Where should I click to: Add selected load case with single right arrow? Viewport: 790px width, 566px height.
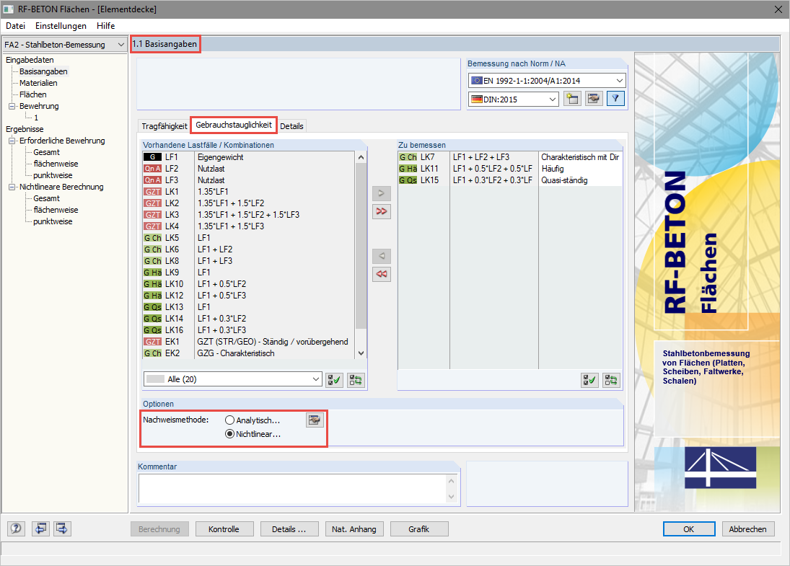(x=382, y=193)
